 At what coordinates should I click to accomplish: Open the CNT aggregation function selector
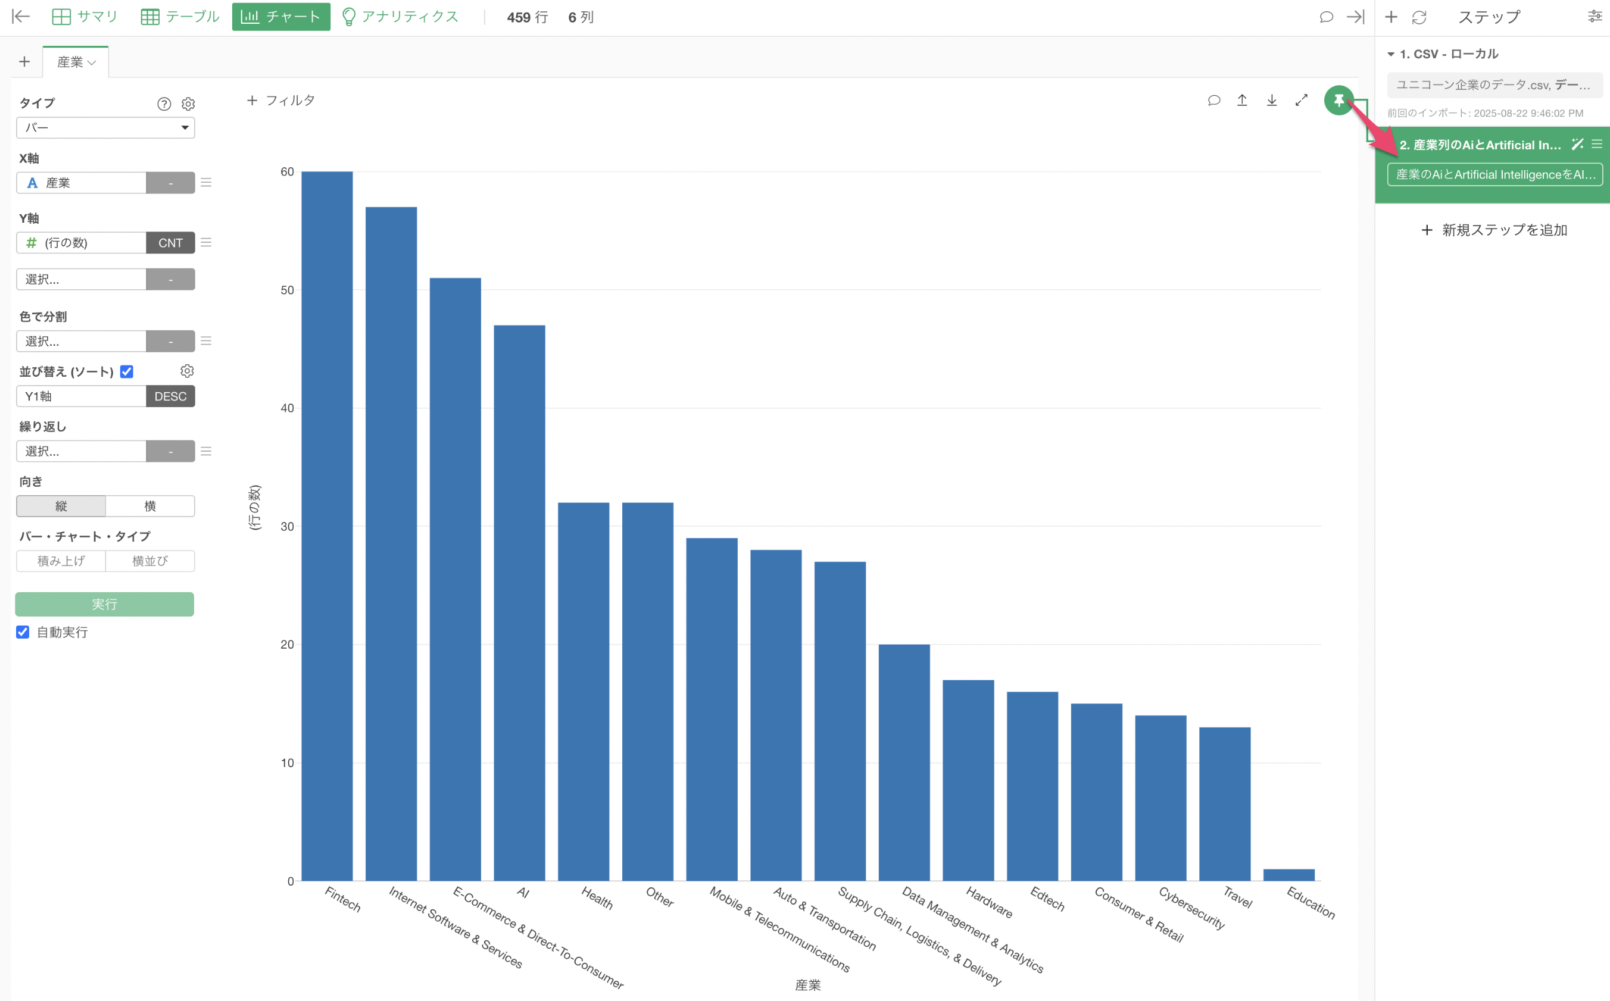coord(170,243)
